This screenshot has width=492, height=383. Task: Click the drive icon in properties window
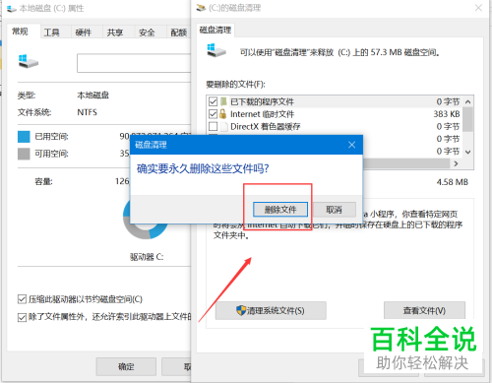coord(29,61)
